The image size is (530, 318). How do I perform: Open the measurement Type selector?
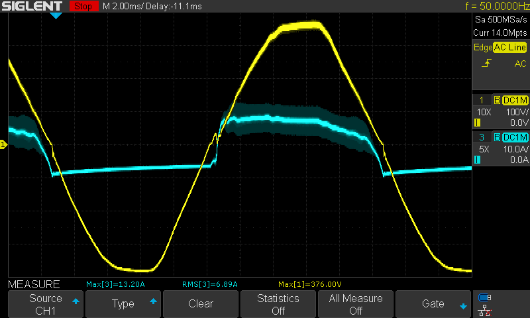(x=123, y=304)
